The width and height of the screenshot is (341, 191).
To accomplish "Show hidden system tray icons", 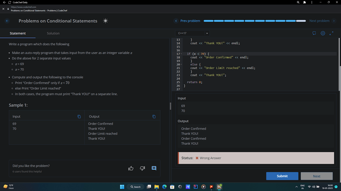I will coord(297,187).
